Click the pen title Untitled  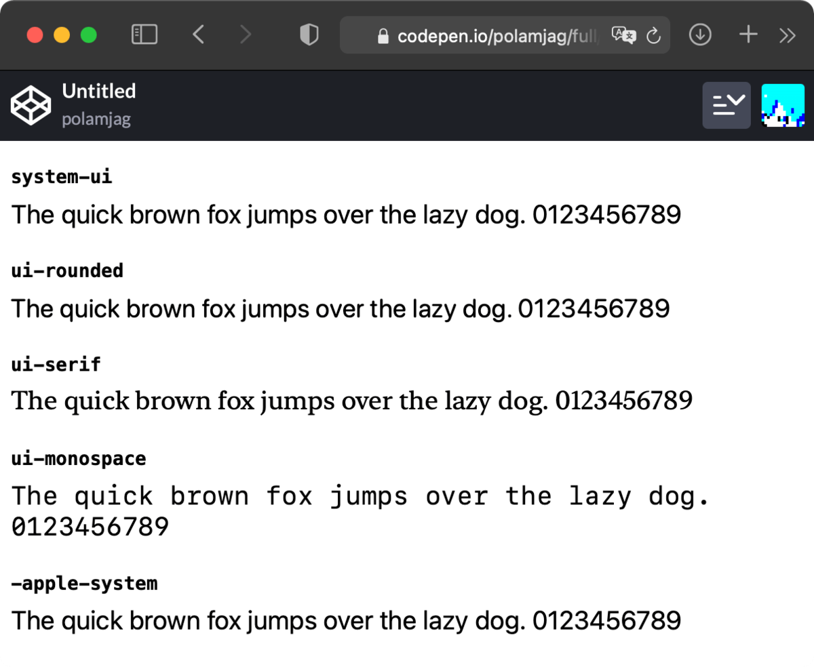coord(99,91)
